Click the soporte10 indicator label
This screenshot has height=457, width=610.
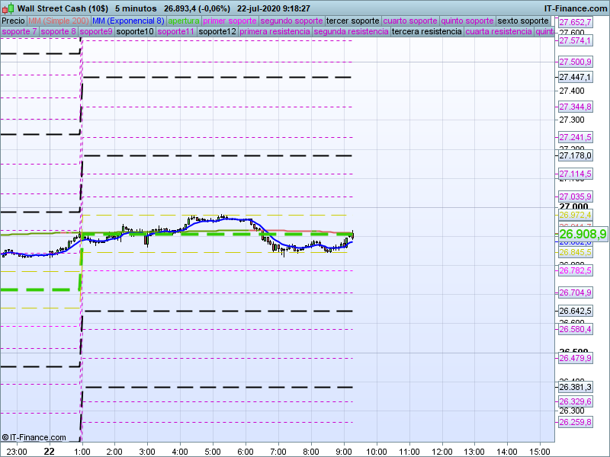point(135,32)
